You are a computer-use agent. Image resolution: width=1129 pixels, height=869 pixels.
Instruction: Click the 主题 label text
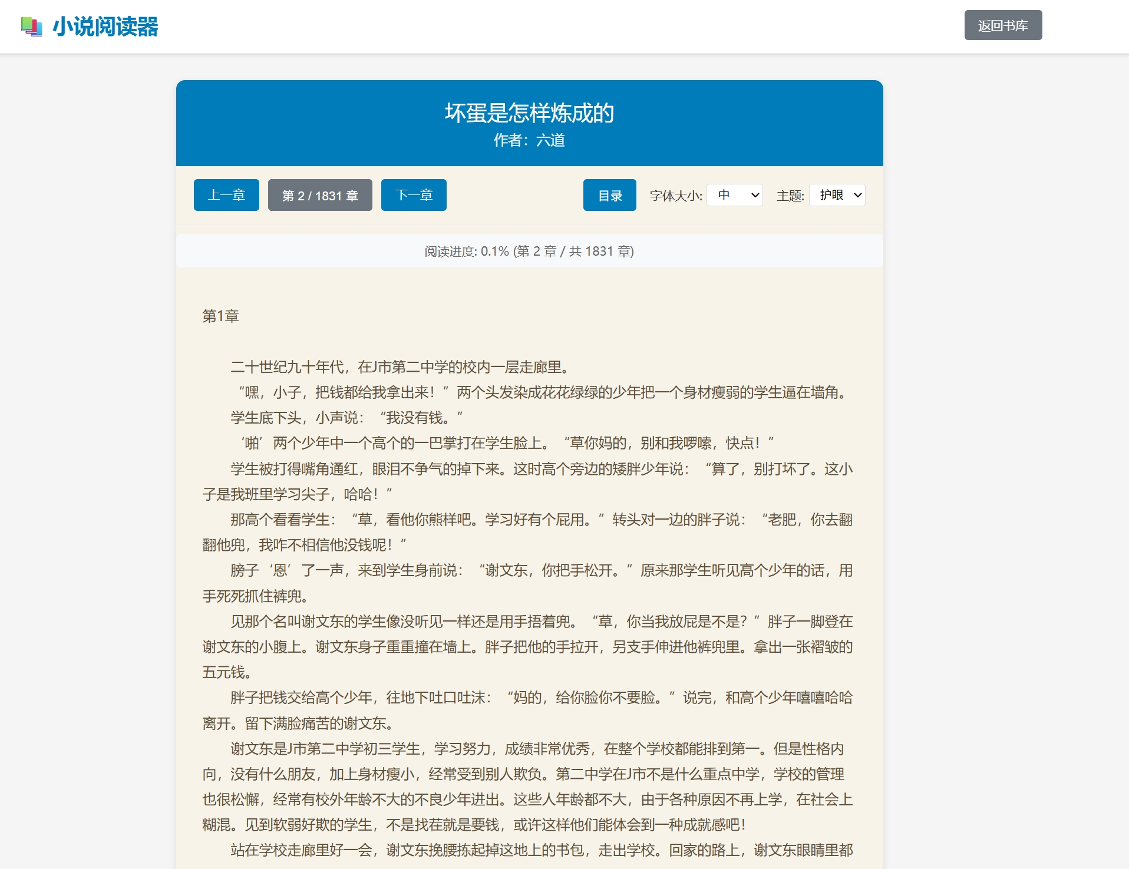pos(790,196)
